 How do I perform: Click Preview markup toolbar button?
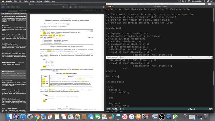pos(75,7)
